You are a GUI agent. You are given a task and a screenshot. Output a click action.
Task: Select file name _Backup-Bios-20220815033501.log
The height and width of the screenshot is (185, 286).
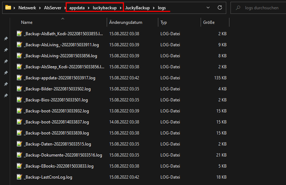[x=56, y=100]
